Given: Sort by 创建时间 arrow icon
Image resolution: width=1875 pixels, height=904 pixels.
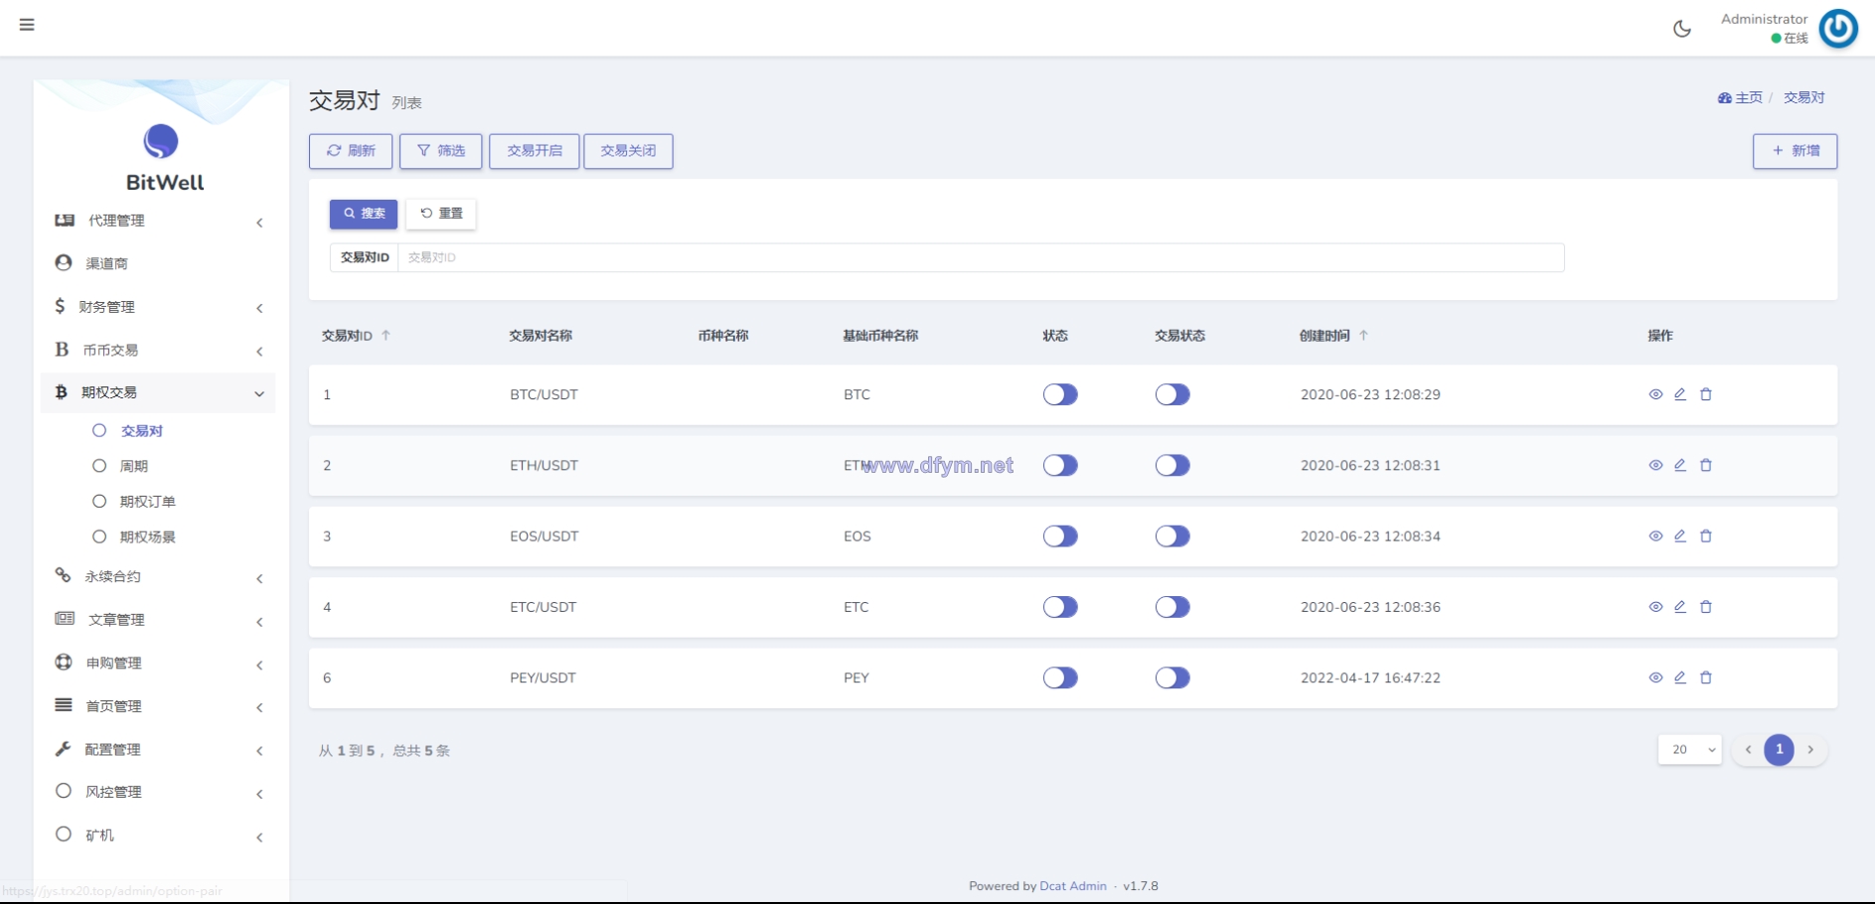Looking at the screenshot, I should point(1363,336).
